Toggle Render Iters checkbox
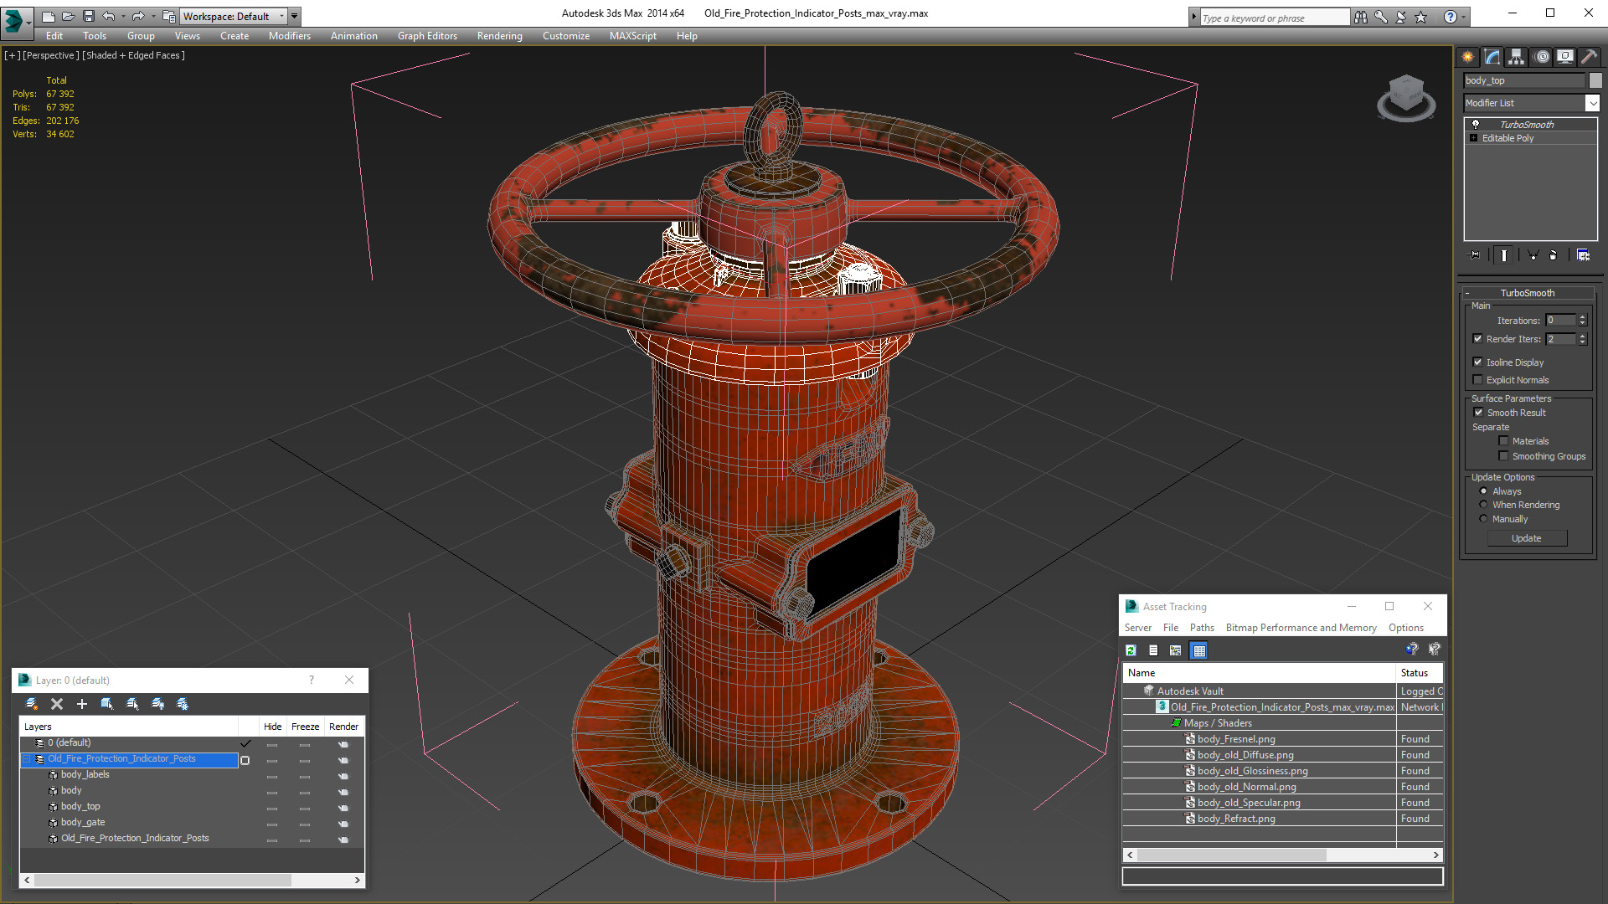Screen dimensions: 1608x904 (1478, 339)
